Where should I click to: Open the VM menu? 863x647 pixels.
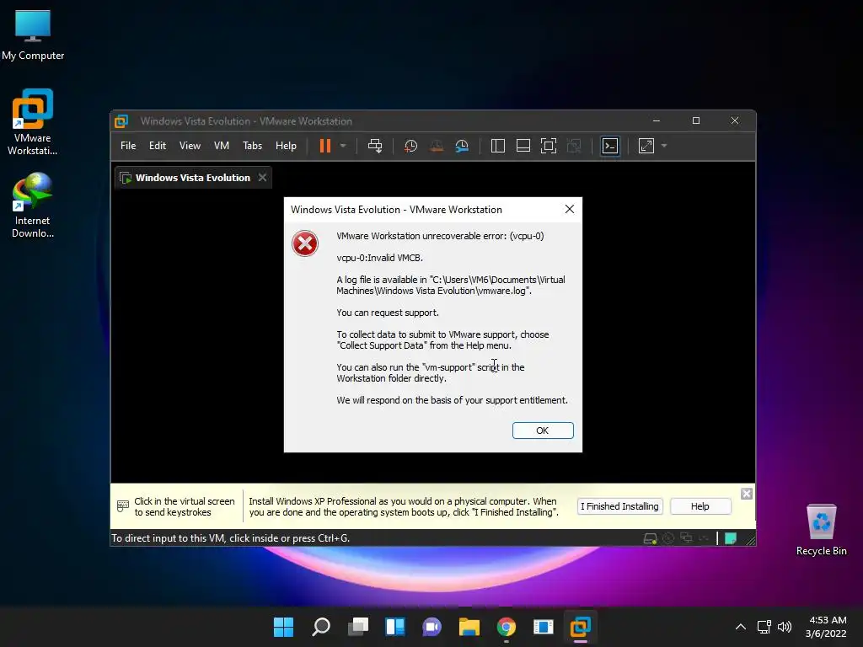222,146
